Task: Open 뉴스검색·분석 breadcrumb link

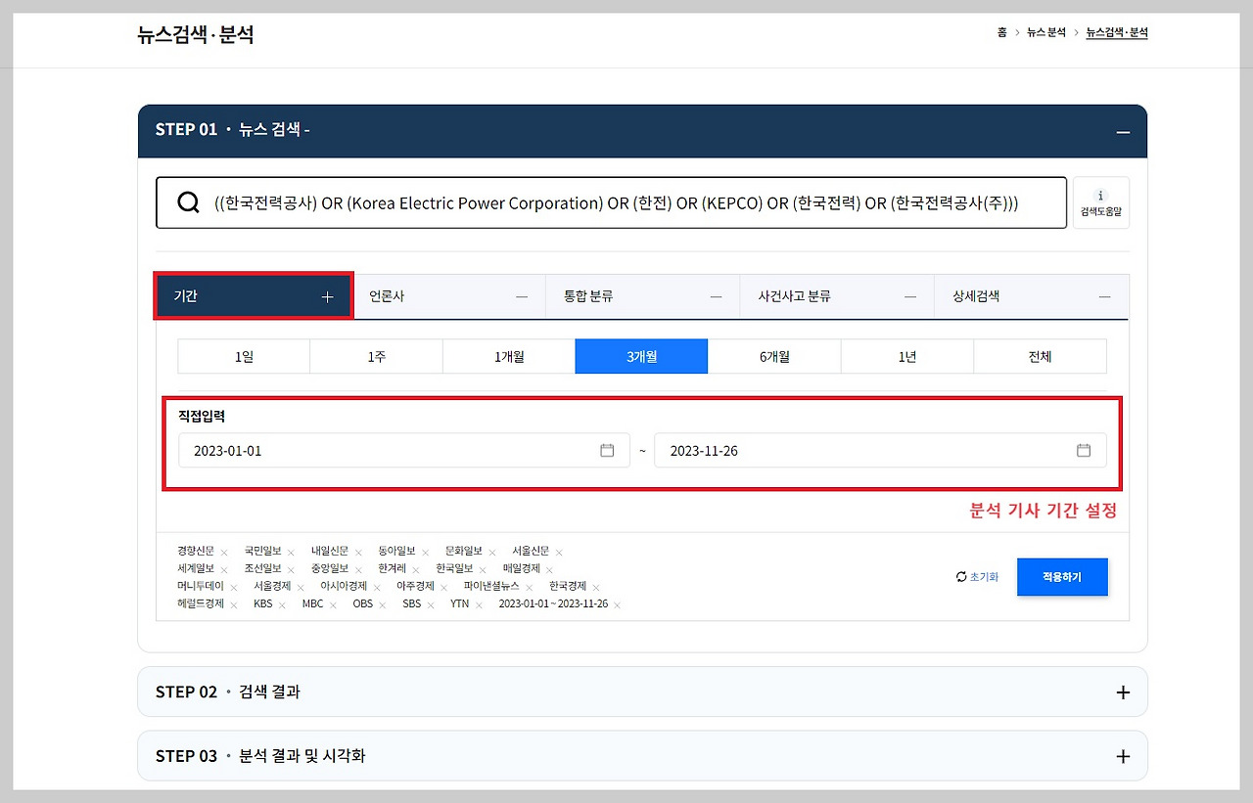Action: [1117, 32]
